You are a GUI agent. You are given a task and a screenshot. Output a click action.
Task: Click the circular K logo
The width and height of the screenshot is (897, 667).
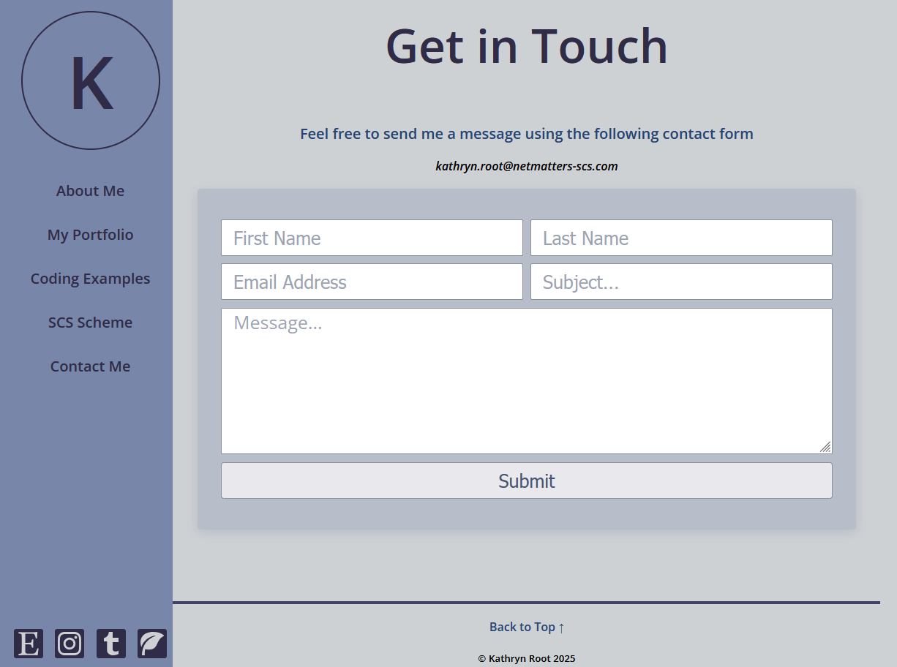91,80
